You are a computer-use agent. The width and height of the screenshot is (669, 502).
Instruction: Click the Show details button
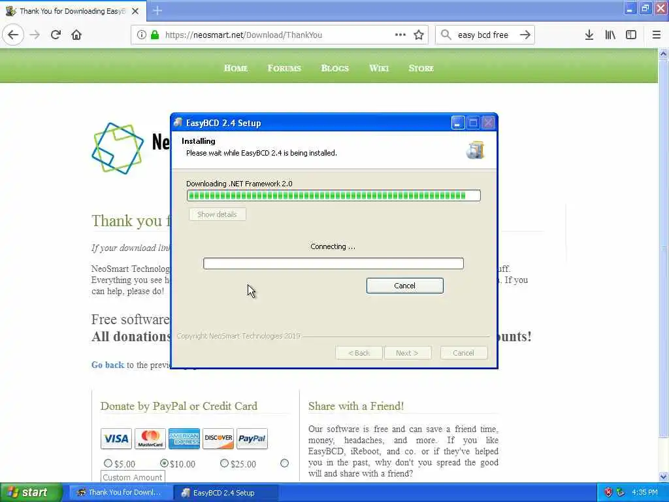coord(217,214)
